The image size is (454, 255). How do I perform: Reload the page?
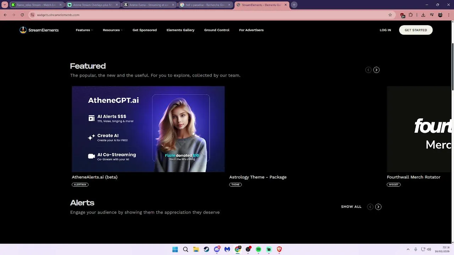click(22, 15)
